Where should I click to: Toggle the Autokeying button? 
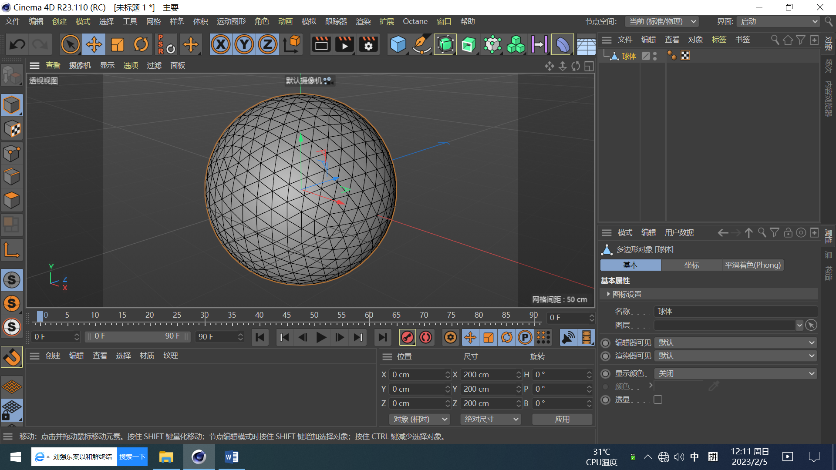[x=426, y=337]
